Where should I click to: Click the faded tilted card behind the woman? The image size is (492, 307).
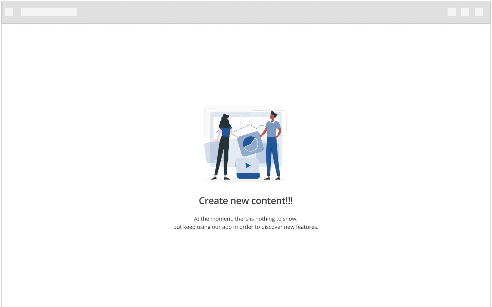click(x=212, y=153)
